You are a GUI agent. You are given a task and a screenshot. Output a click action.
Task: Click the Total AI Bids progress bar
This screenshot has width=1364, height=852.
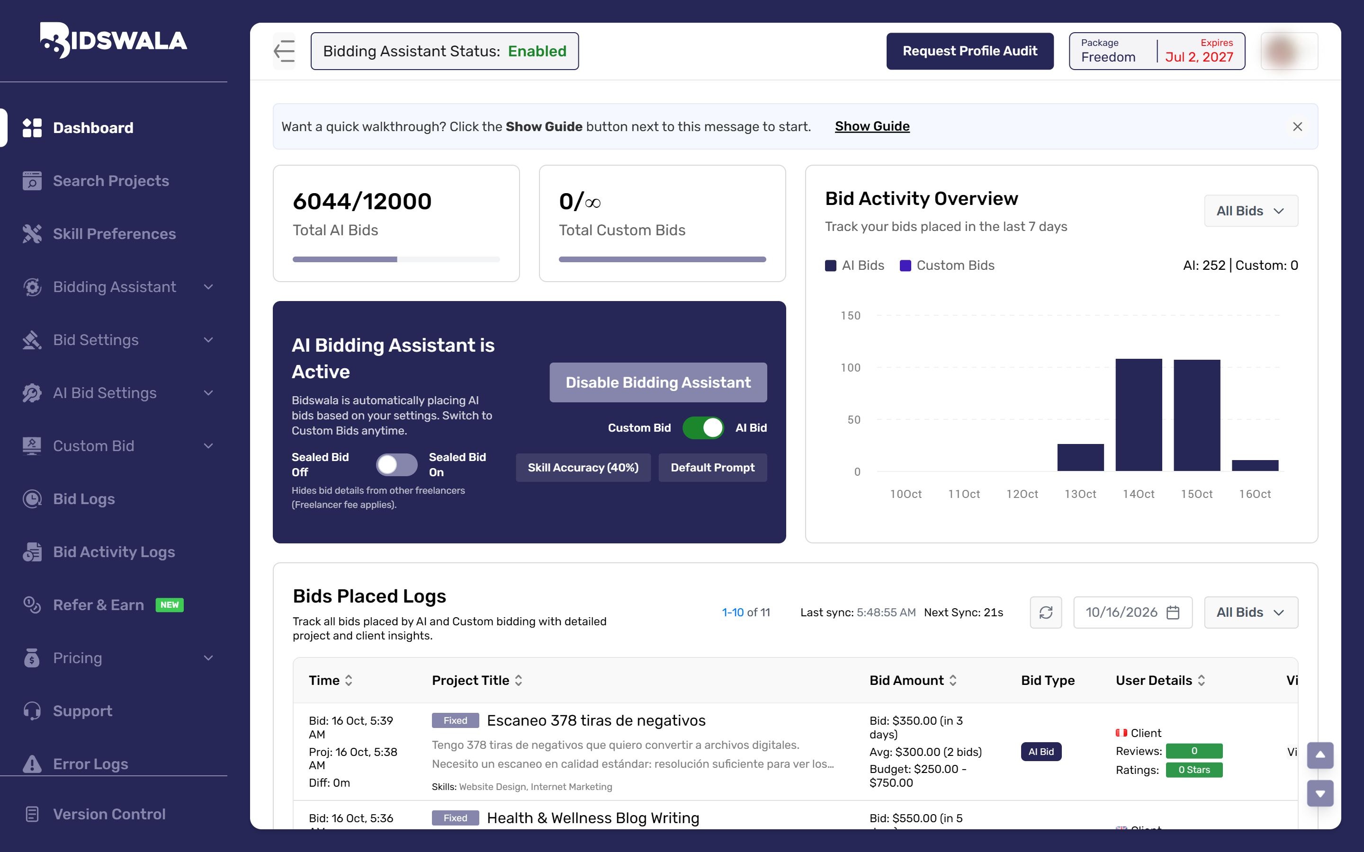click(x=396, y=259)
